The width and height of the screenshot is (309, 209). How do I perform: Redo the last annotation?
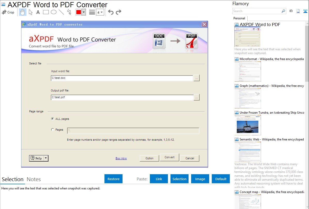pyautogui.click(x=118, y=12)
